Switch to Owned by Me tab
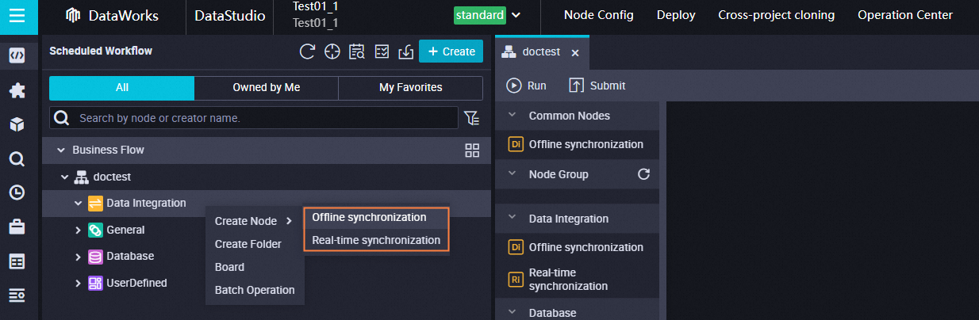This screenshot has width=979, height=320. [266, 88]
